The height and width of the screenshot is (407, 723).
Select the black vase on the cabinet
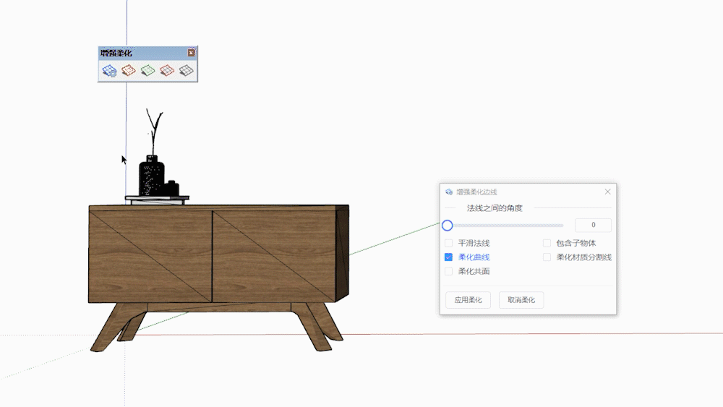point(151,176)
